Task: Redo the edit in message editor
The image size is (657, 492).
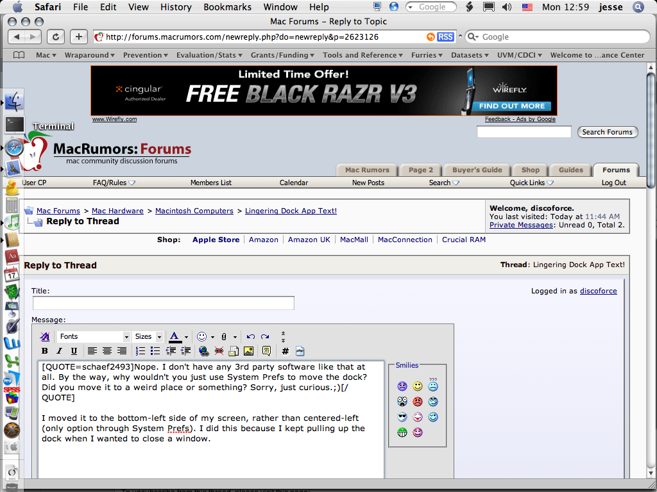Action: [x=265, y=336]
